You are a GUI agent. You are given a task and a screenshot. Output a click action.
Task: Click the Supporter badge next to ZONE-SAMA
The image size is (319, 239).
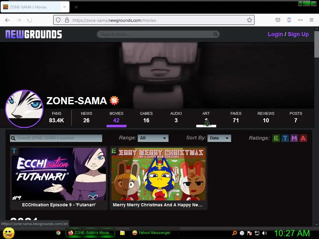[x=114, y=101]
